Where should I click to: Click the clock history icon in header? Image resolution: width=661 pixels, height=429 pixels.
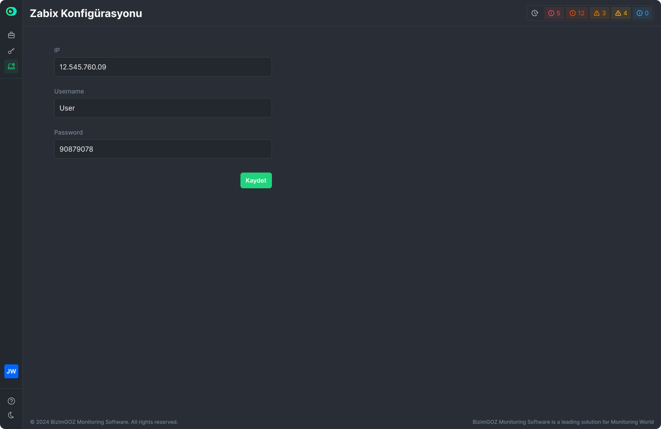pyautogui.click(x=535, y=13)
